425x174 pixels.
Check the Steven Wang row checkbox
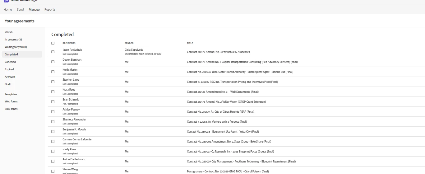(x=53, y=172)
